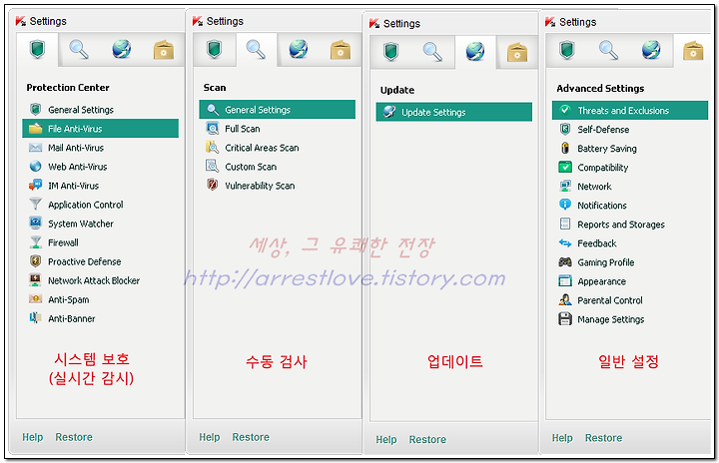
Task: Switch to Protection shield tab in second Settings window
Action: coord(214,49)
